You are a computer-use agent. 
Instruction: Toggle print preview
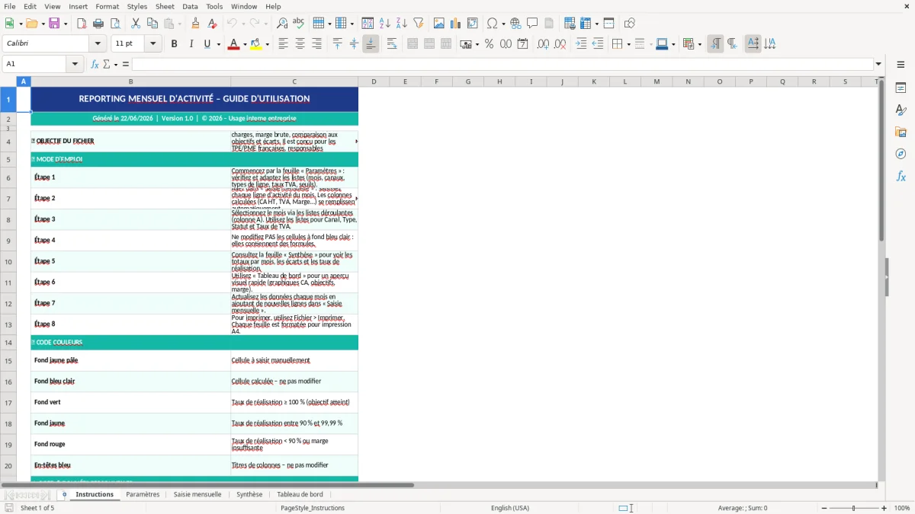[x=114, y=24]
